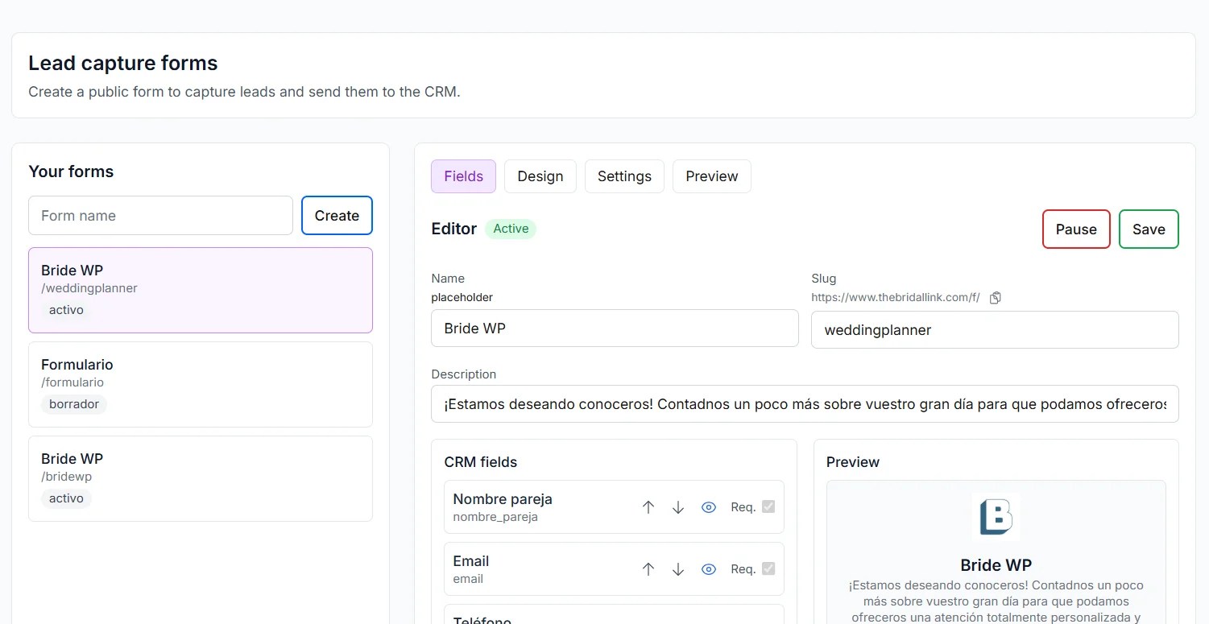Screen dimensions: 1209x624
Task: Move Email field down
Action: 678,569
